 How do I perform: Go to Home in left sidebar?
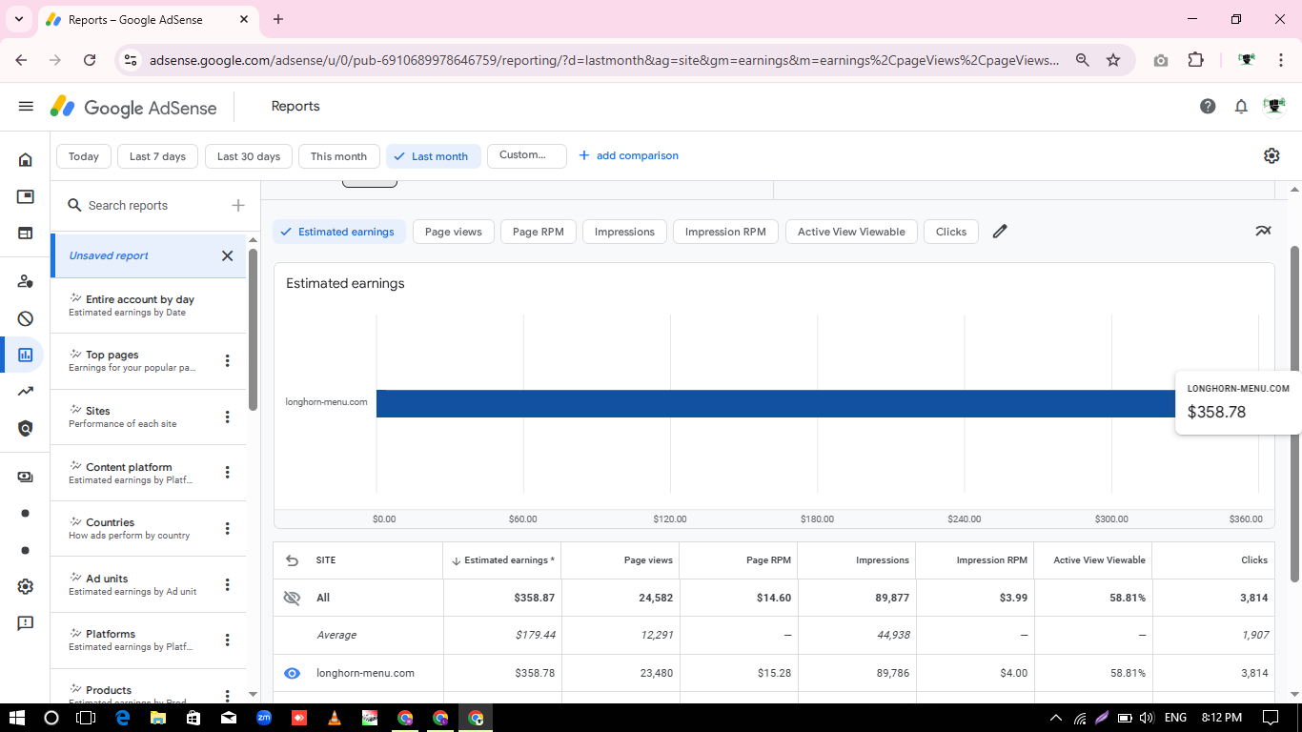26,159
